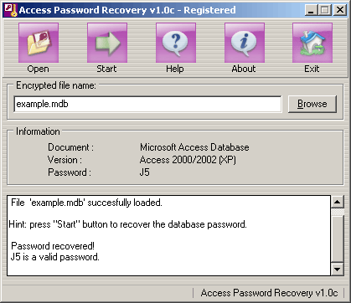This screenshot has width=351, height=303.
Task: Open Help via question mark icon
Action: point(176,43)
